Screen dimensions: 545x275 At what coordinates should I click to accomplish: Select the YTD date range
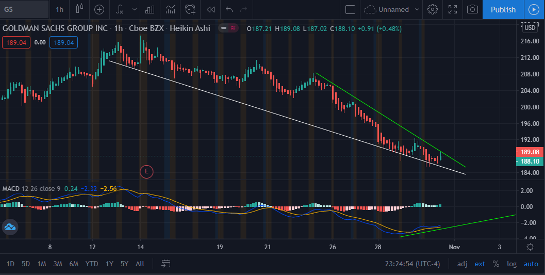click(92, 264)
